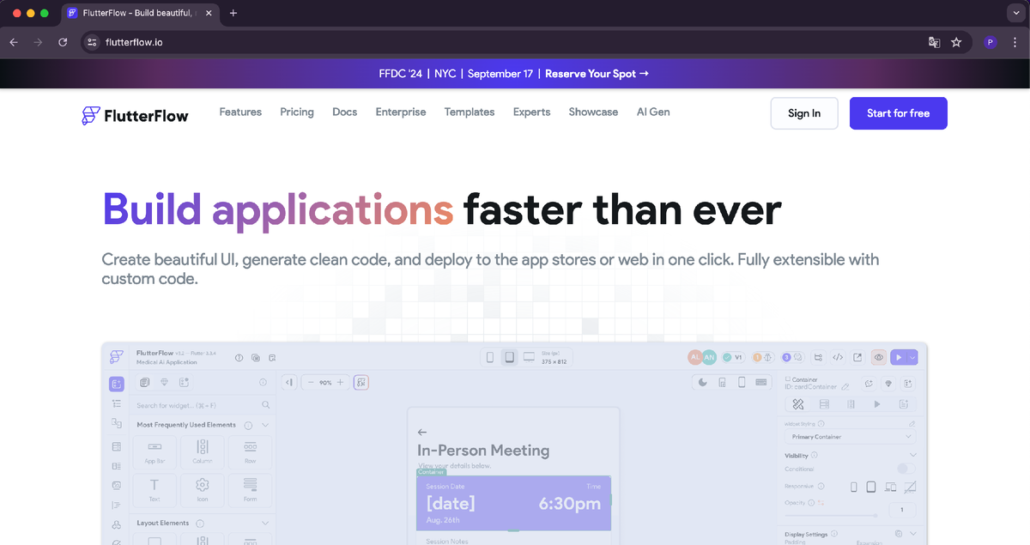Select the Text widget tile
The width and height of the screenshot is (1030, 545).
[x=154, y=490]
